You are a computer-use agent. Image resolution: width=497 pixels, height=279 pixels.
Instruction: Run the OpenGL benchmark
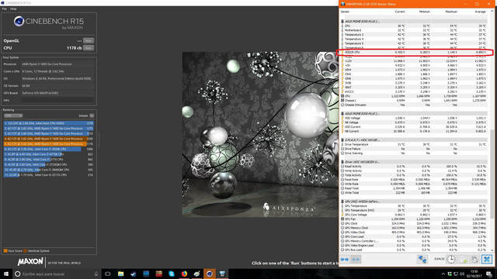[x=89, y=40]
